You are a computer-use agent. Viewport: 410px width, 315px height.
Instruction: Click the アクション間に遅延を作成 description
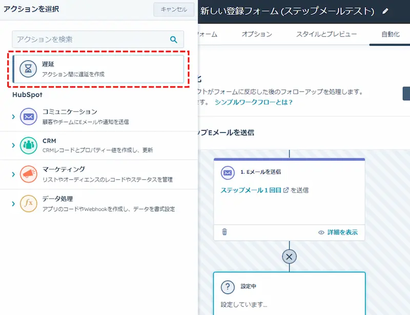pyautogui.click(x=73, y=74)
